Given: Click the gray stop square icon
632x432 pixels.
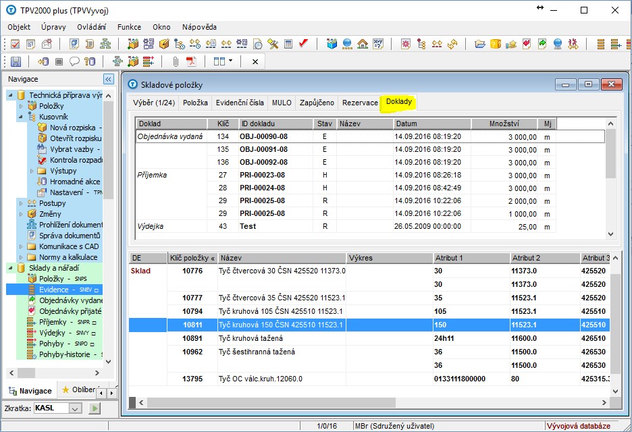Looking at the screenshot, I should 59,61.
